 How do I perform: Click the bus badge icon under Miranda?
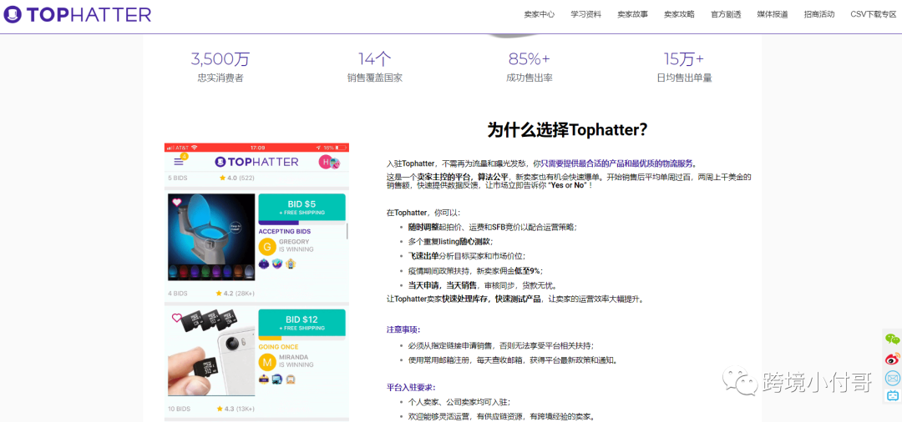(276, 379)
